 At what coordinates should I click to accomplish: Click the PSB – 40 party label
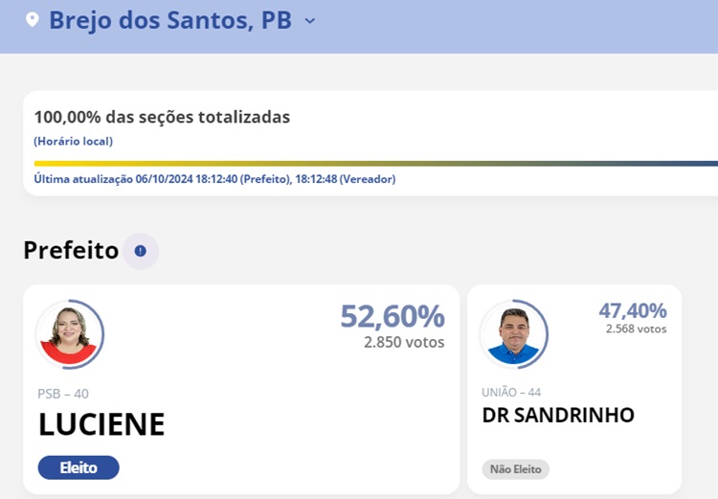63,394
